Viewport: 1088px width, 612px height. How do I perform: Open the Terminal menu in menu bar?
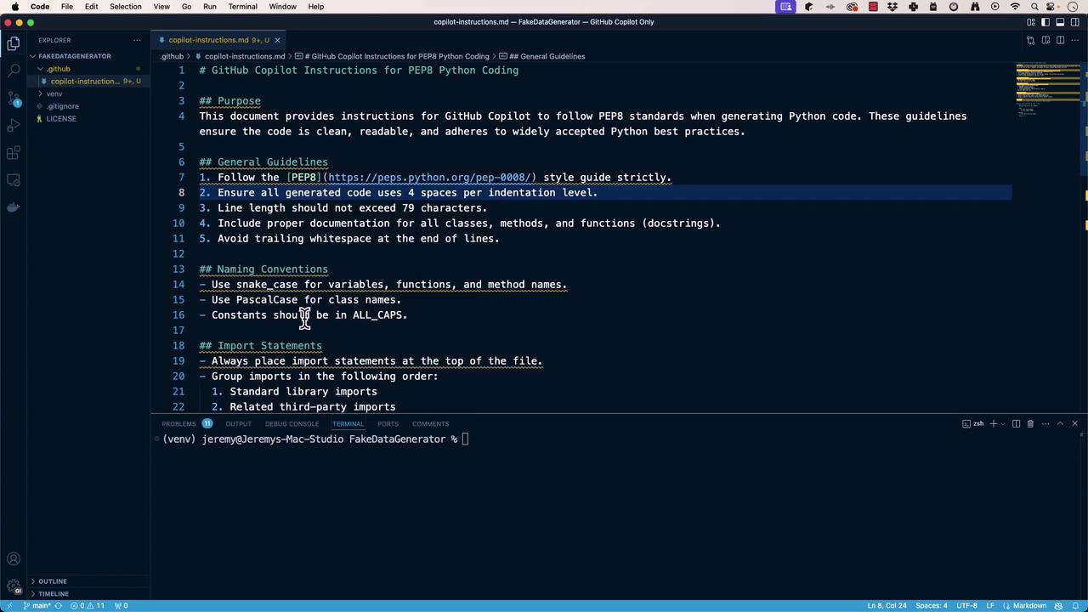(x=242, y=7)
